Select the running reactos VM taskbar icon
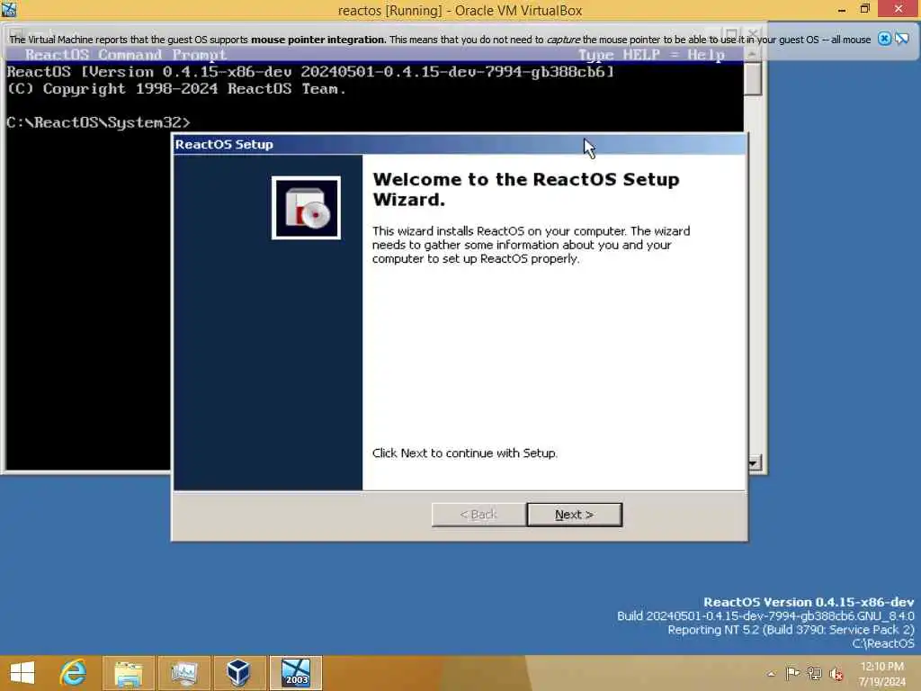The width and height of the screenshot is (921, 691). 295,673
